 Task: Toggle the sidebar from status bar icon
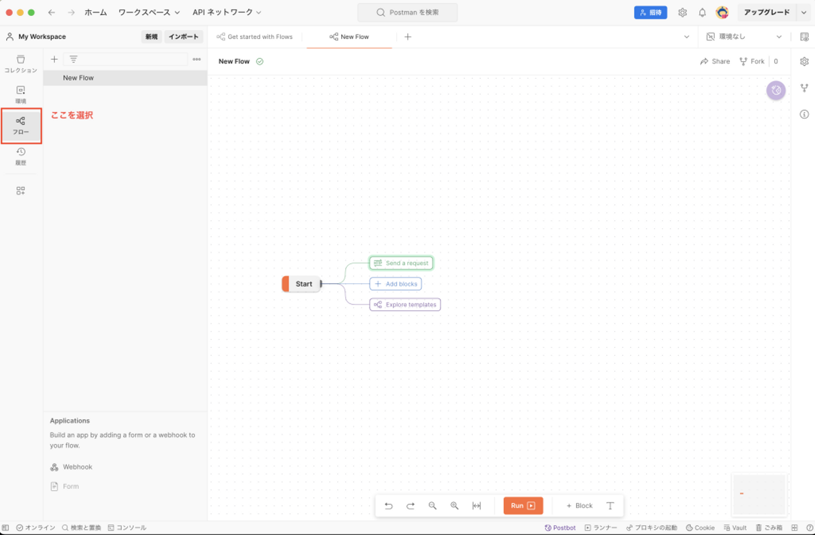point(6,528)
